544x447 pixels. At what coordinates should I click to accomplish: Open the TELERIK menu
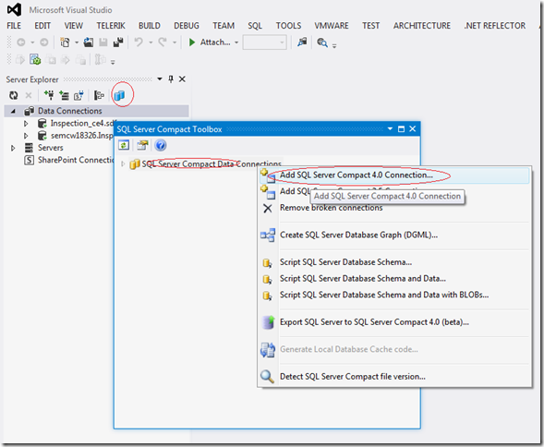(x=111, y=26)
